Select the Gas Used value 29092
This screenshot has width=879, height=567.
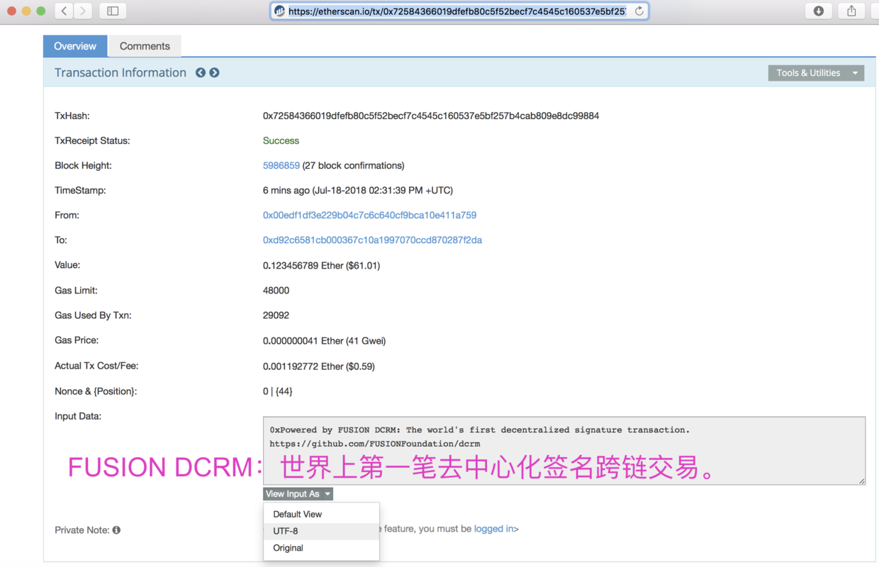276,315
